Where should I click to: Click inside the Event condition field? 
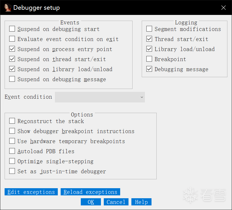(100, 97)
